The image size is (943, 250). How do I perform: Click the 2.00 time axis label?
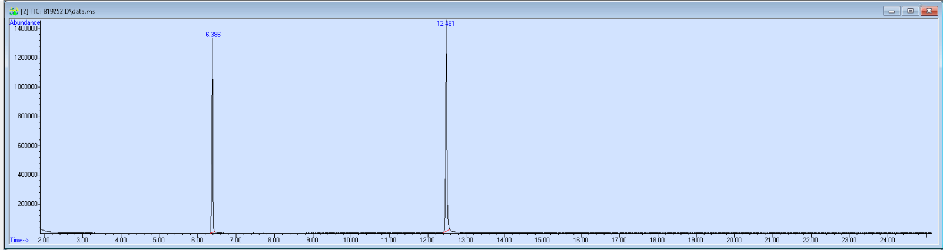pos(44,240)
